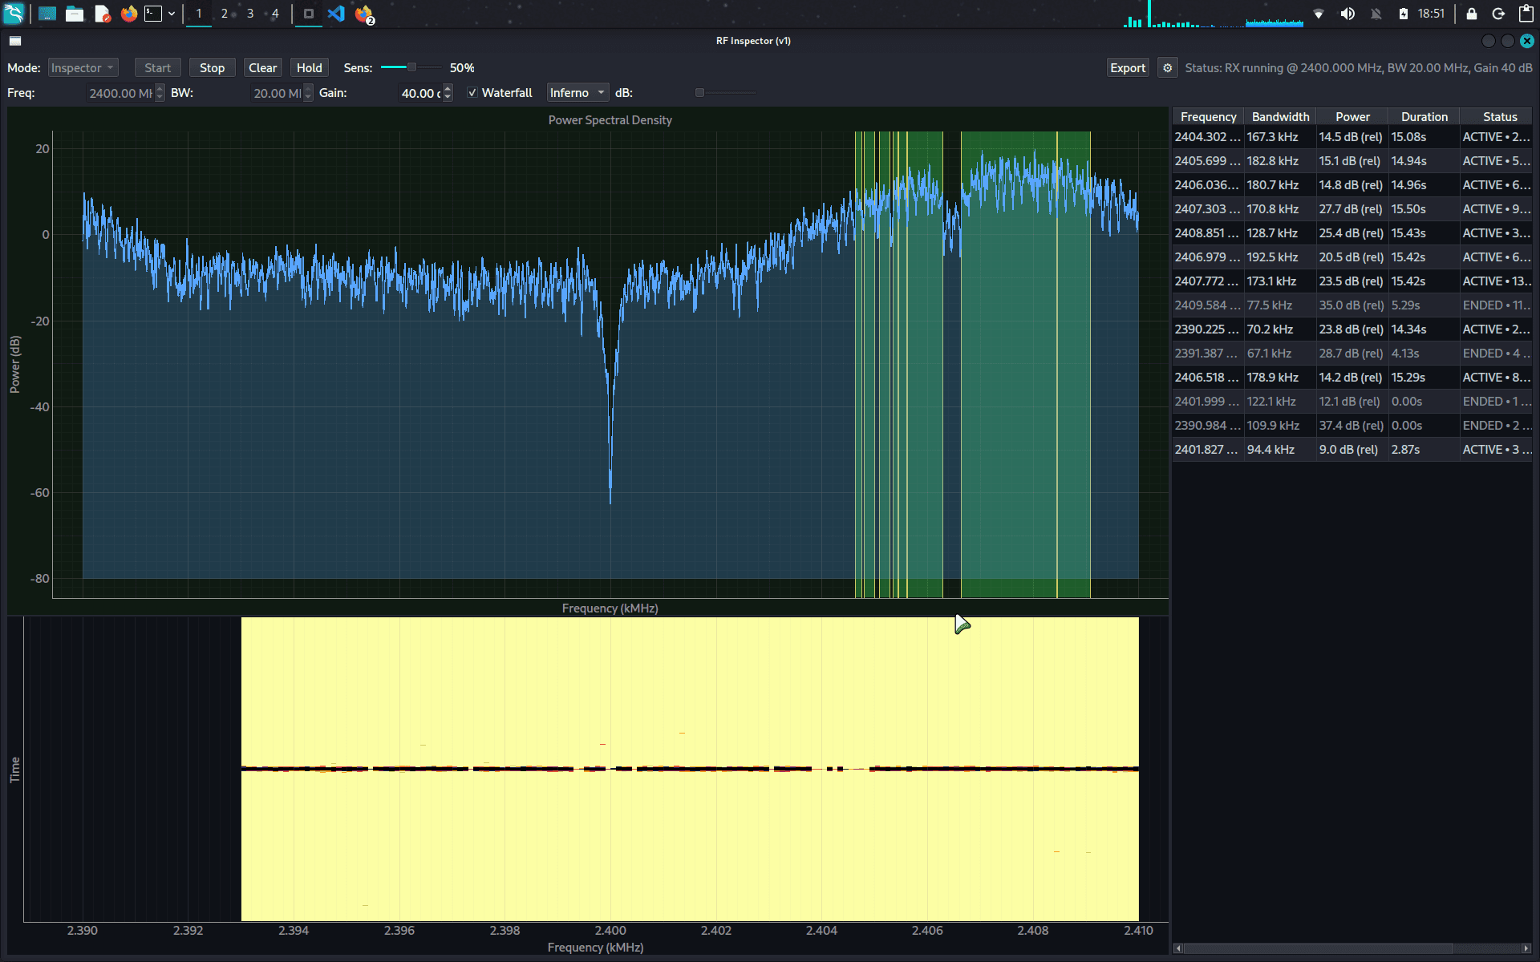Image resolution: width=1540 pixels, height=962 pixels.
Task: Open the file manager from the panel
Action: [x=75, y=14]
